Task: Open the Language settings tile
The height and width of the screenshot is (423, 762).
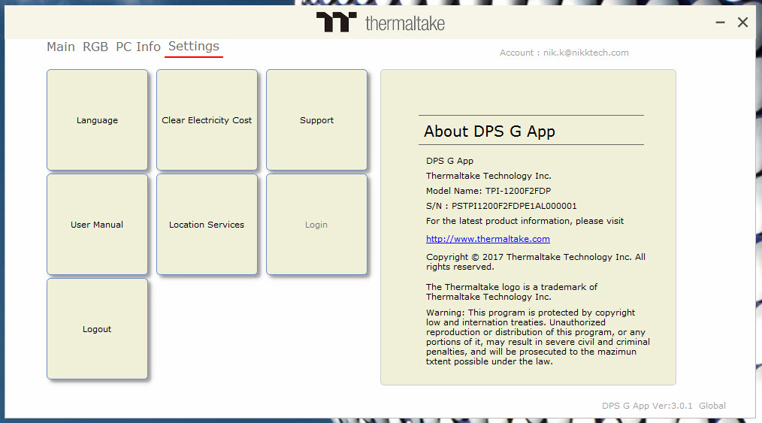Action: pos(97,120)
